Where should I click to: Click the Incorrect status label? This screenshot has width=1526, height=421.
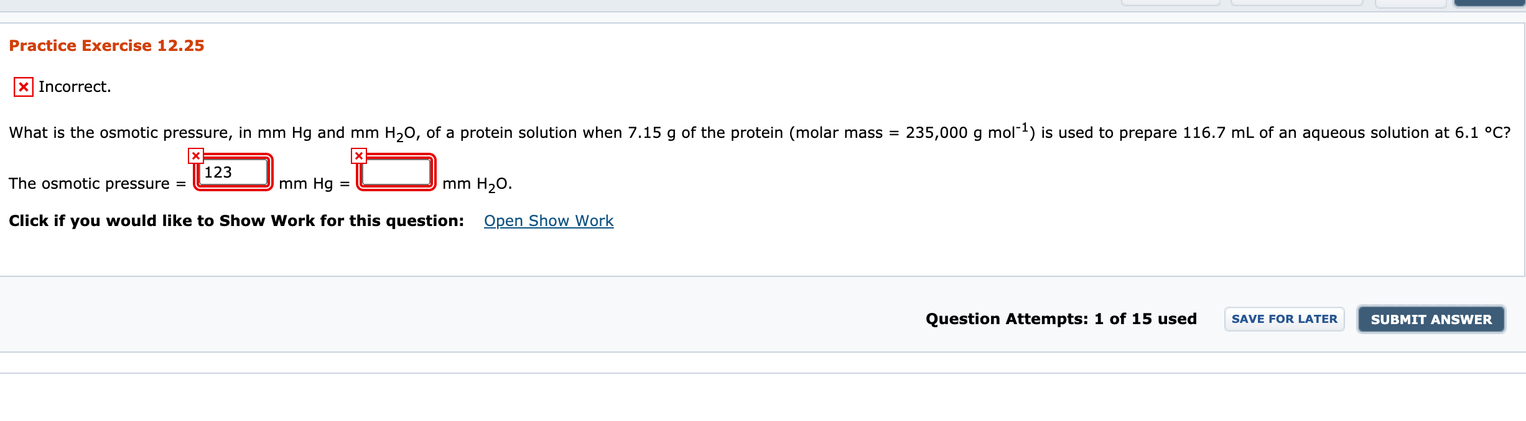pos(73,86)
